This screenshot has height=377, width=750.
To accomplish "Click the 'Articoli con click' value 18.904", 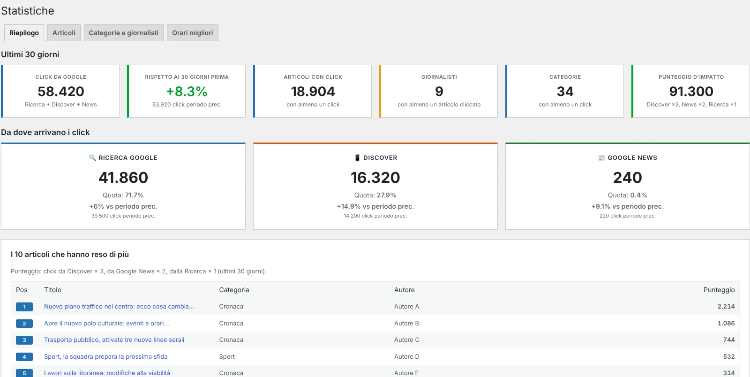I will coord(313,91).
